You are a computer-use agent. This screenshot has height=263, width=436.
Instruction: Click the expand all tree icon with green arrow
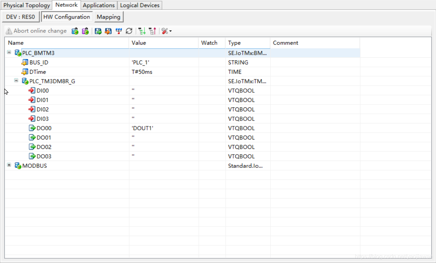pyautogui.click(x=142, y=31)
